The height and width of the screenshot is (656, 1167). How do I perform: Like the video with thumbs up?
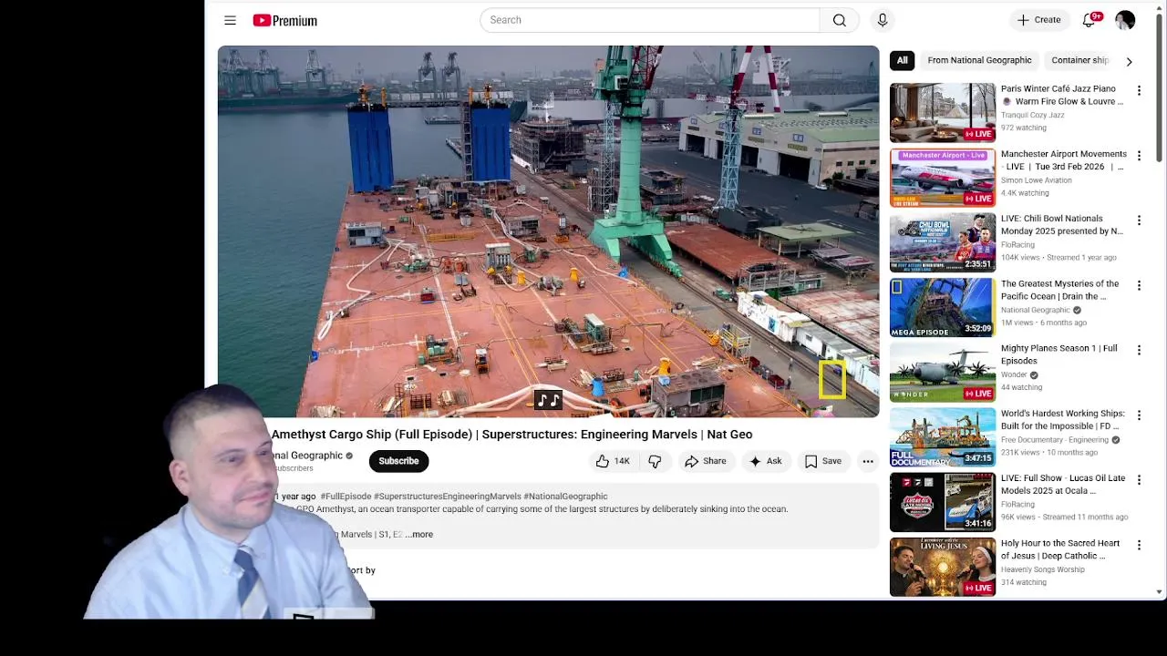click(x=613, y=461)
